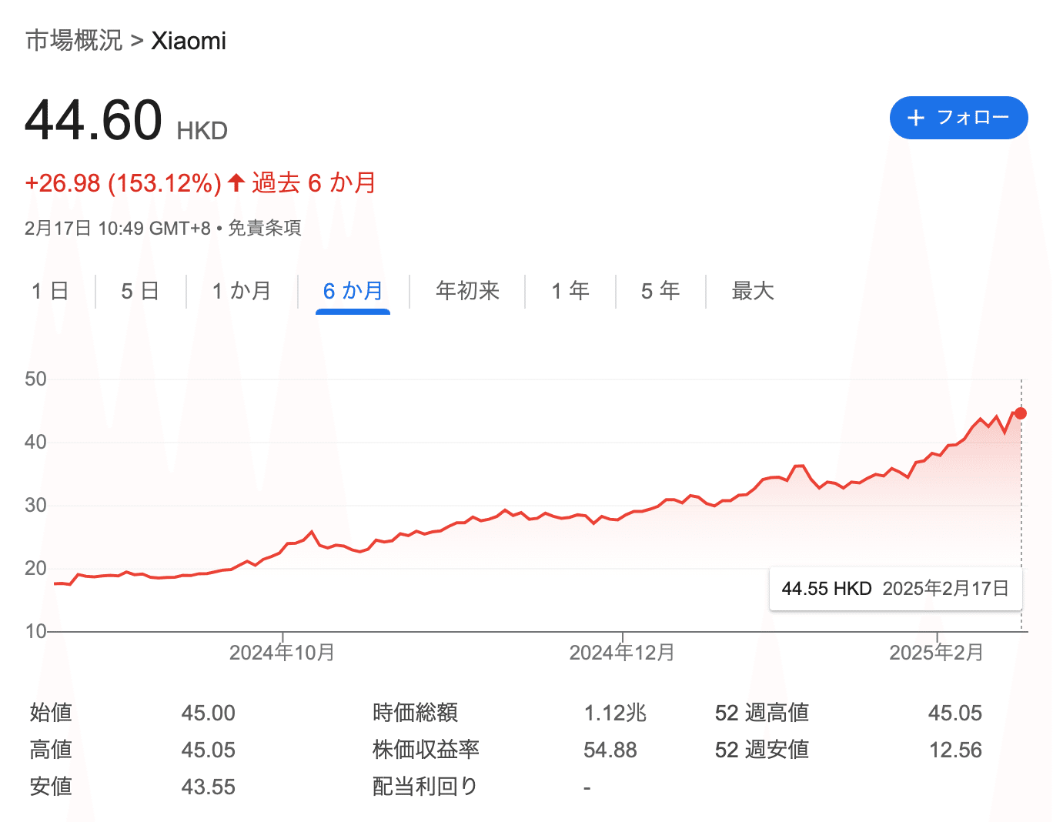This screenshot has height=822, width=1053.
Task: Click the +26.98 (153.12%) change text
Action: pyautogui.click(x=123, y=183)
